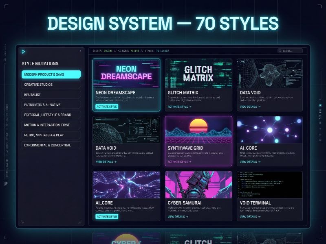This screenshot has width=326, height=244.
Task: Click the SYSTEM: ONLINE status text
Action: click(103, 51)
